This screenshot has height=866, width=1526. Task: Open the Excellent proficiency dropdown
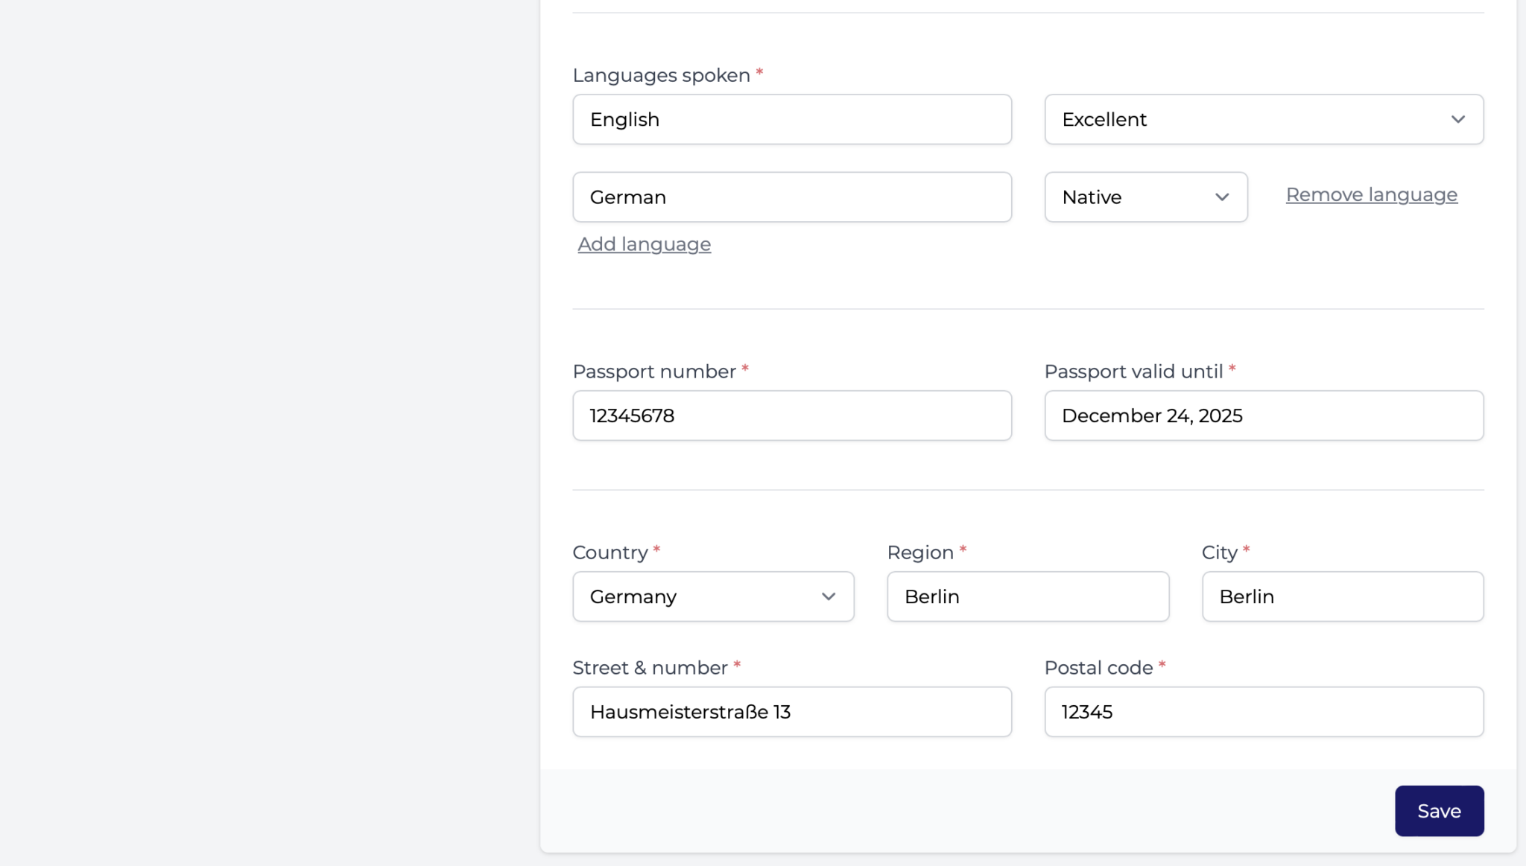(1264, 119)
